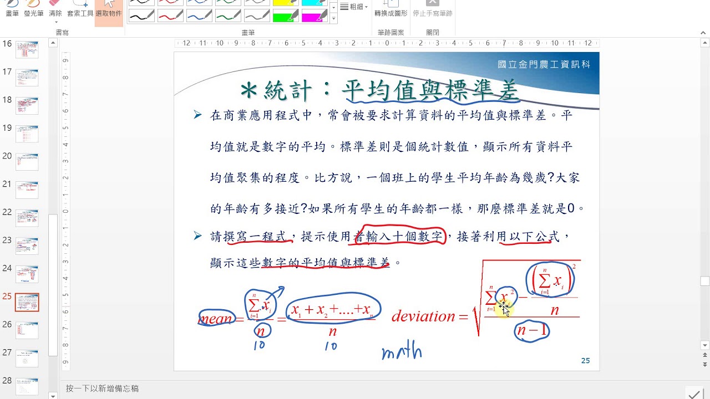Select the current slide 25 thumbnail
This screenshot has width=710, height=399.
click(27, 303)
